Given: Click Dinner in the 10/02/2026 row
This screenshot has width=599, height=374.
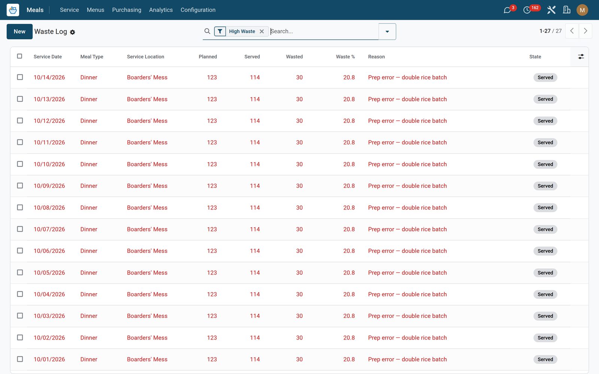Looking at the screenshot, I should coord(89,338).
